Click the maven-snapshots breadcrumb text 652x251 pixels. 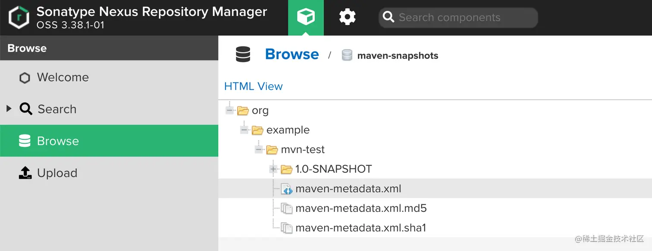click(x=398, y=55)
